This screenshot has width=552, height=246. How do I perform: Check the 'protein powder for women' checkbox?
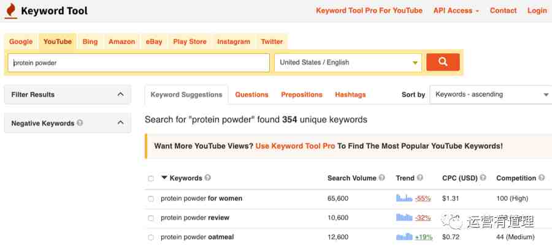pos(151,198)
